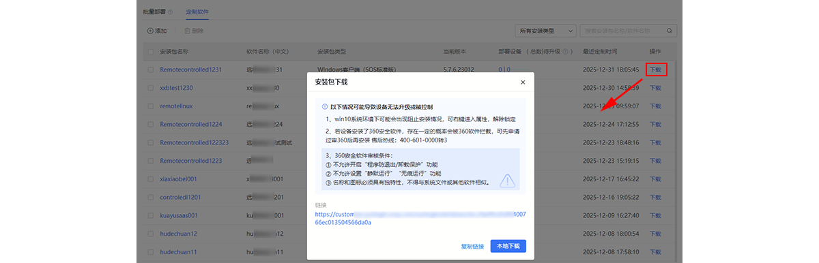Click 下载 for xiaxiaobei001 row
The image size is (819, 263).
pos(655,179)
